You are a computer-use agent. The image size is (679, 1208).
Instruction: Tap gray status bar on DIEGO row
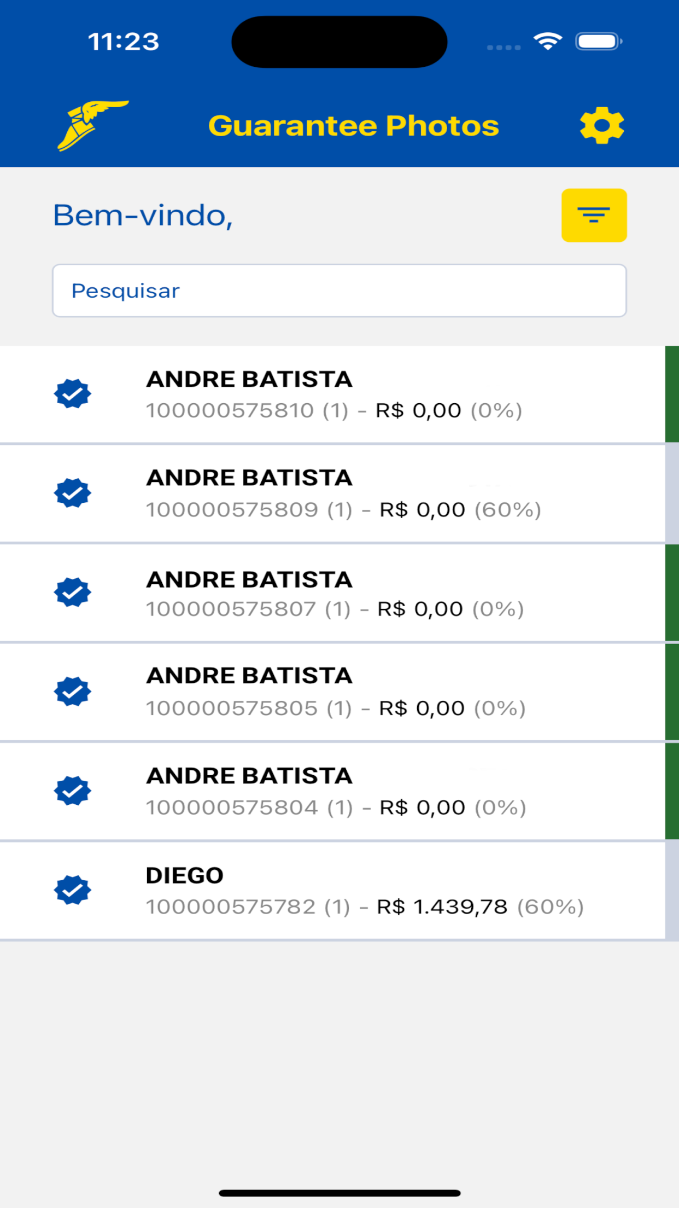(x=672, y=891)
